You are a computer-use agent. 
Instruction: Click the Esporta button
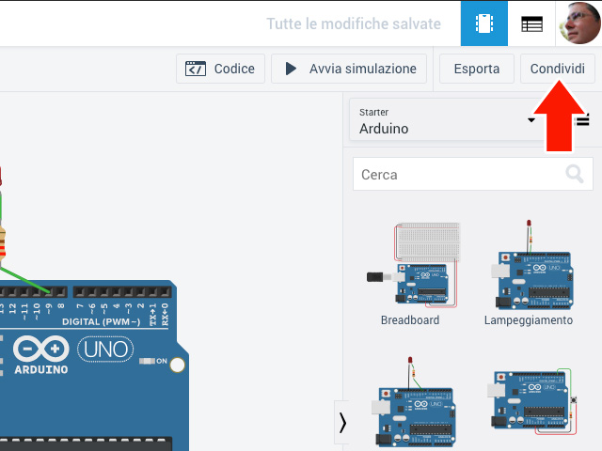[x=477, y=69]
